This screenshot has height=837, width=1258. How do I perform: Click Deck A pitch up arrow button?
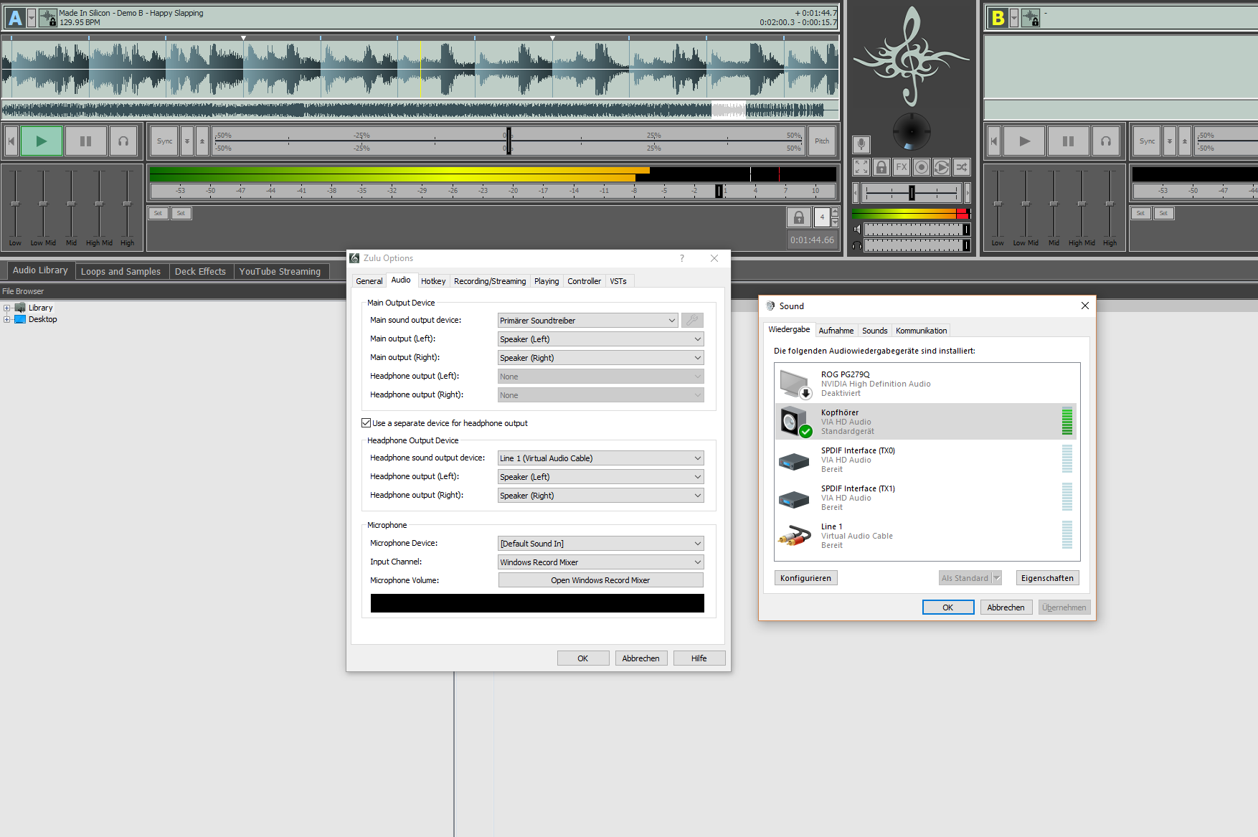click(x=202, y=141)
